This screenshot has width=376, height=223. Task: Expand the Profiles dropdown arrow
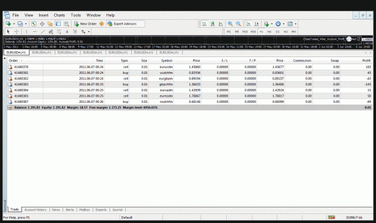pos(26,24)
